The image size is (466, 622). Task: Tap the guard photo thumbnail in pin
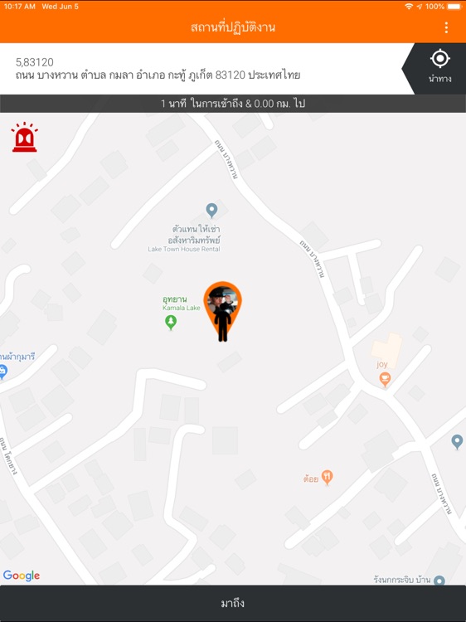[222, 300]
